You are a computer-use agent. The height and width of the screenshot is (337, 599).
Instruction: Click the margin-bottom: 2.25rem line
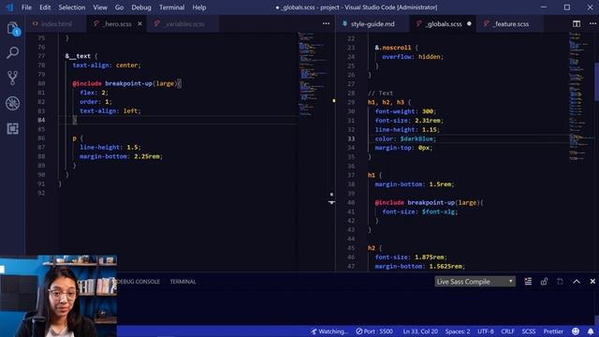(x=121, y=156)
